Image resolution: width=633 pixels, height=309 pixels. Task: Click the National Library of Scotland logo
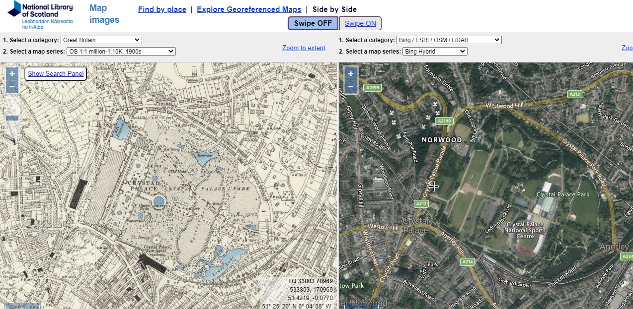(40, 15)
